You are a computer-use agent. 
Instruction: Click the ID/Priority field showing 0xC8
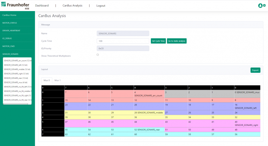[x=123, y=49]
